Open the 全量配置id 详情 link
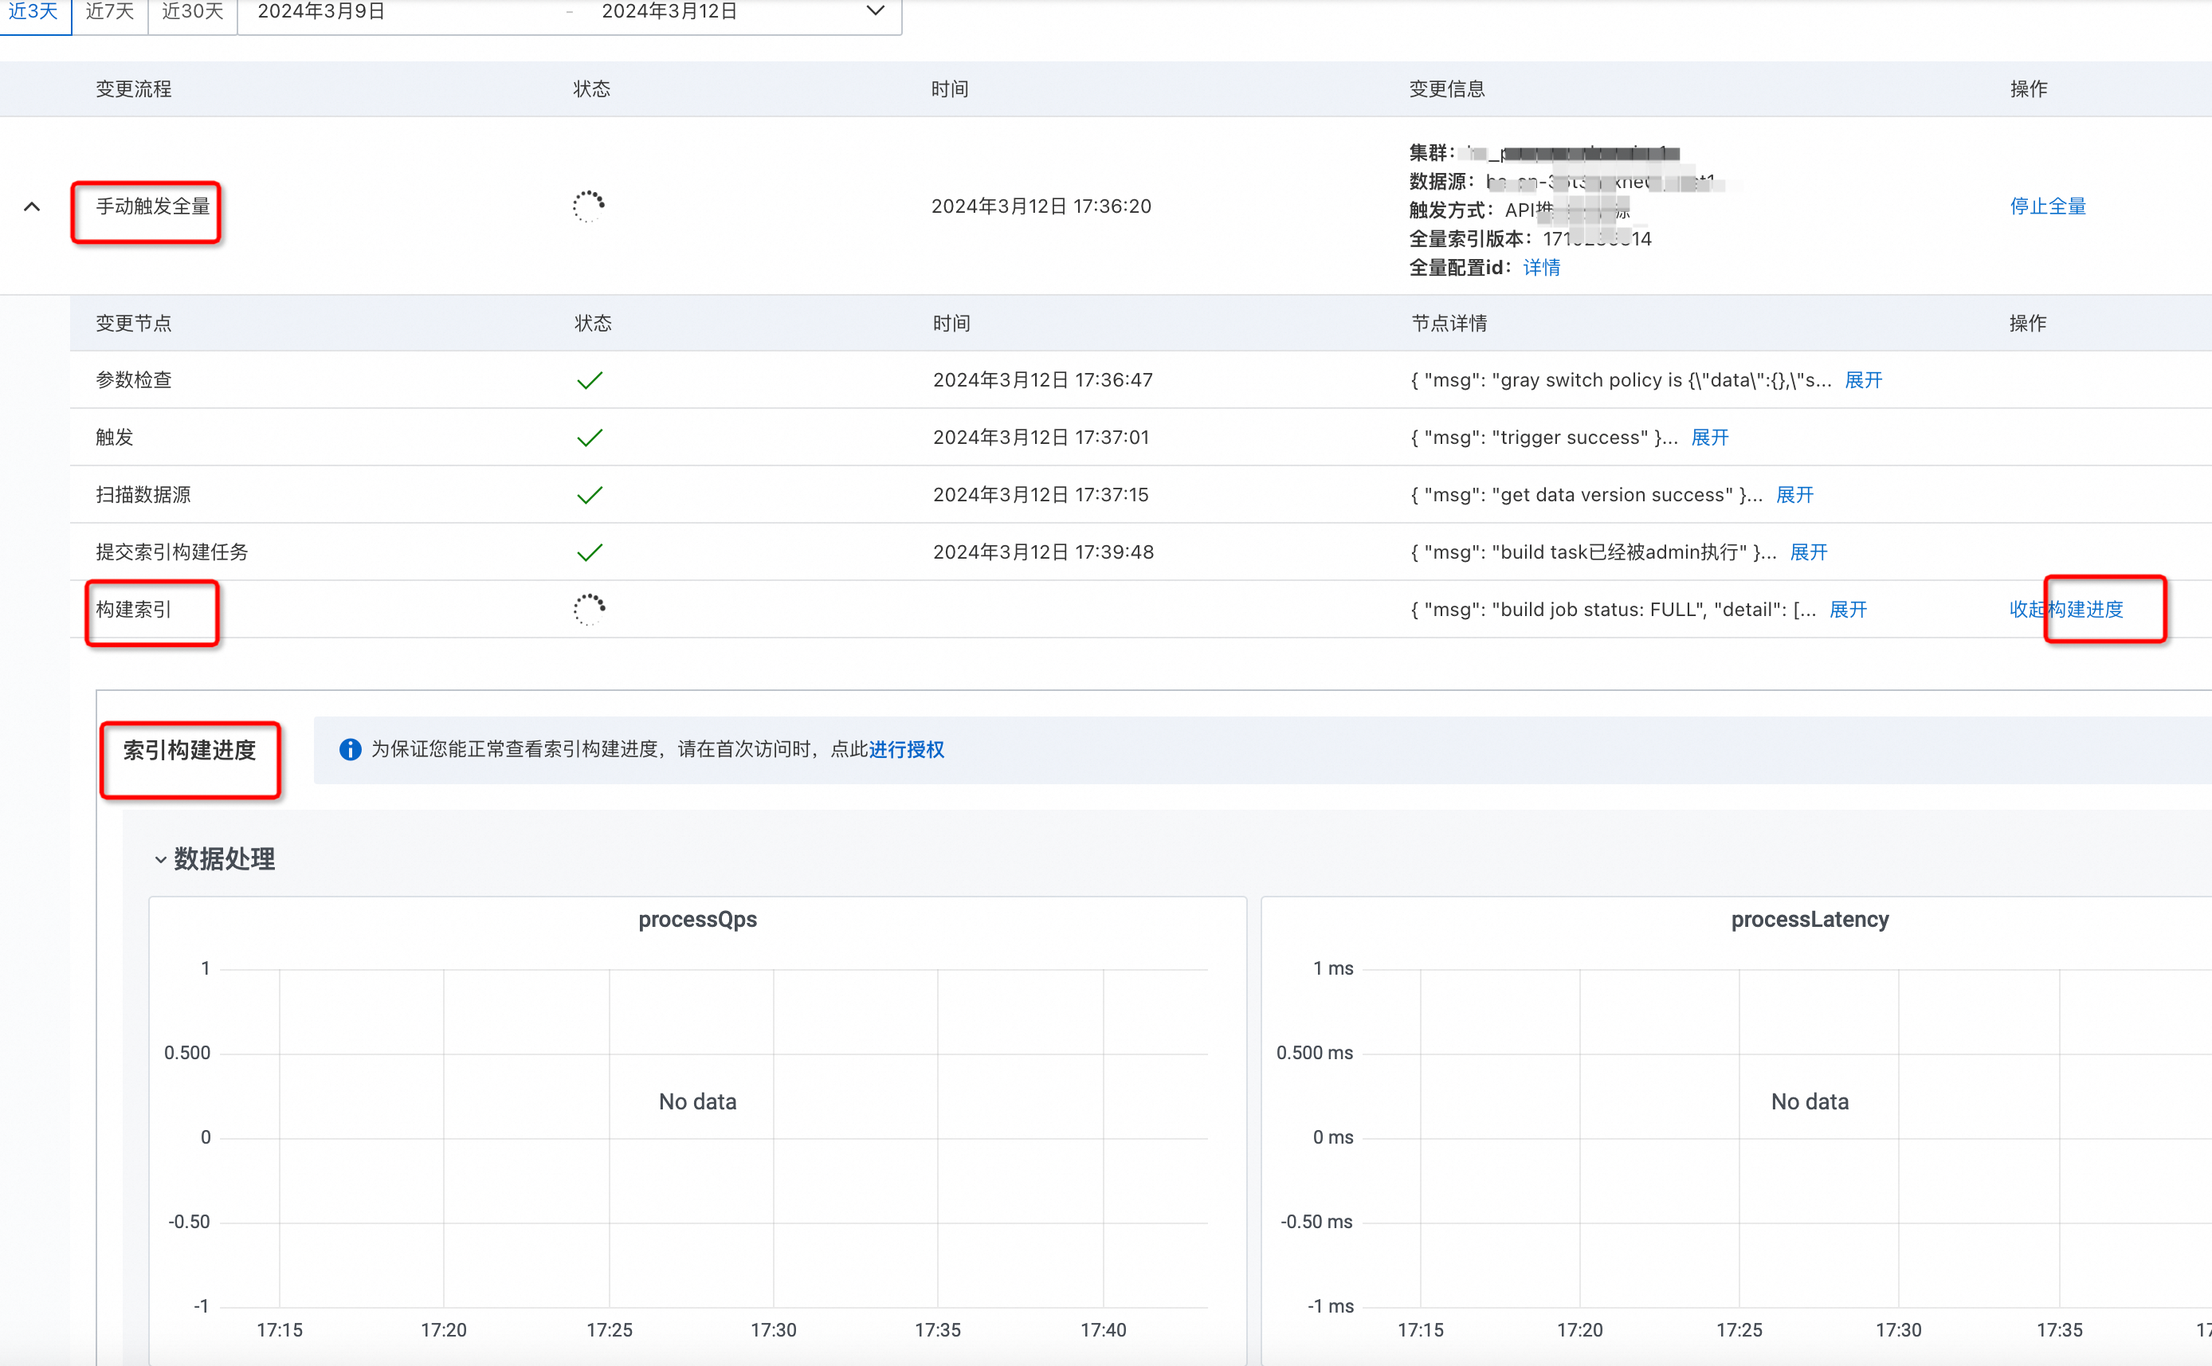This screenshot has height=1366, width=2212. click(x=1541, y=268)
